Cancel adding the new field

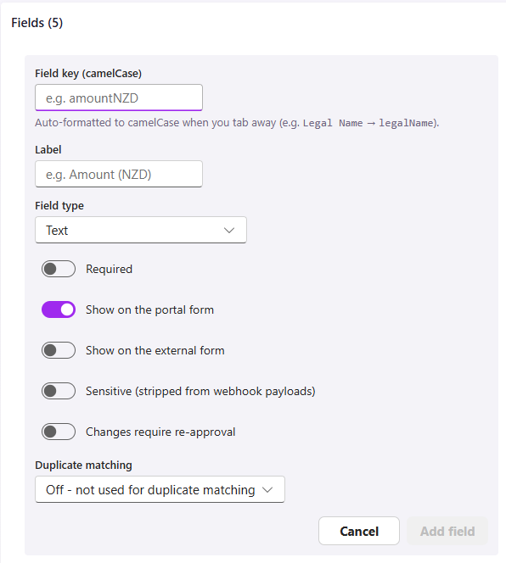(359, 531)
